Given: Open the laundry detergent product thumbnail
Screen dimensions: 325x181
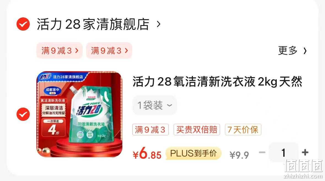Looking at the screenshot, I should point(79,114).
